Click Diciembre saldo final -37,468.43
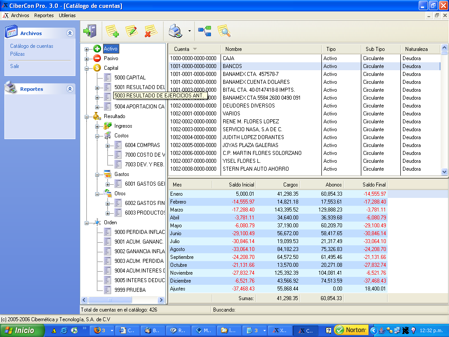The image size is (449, 337). 374,281
